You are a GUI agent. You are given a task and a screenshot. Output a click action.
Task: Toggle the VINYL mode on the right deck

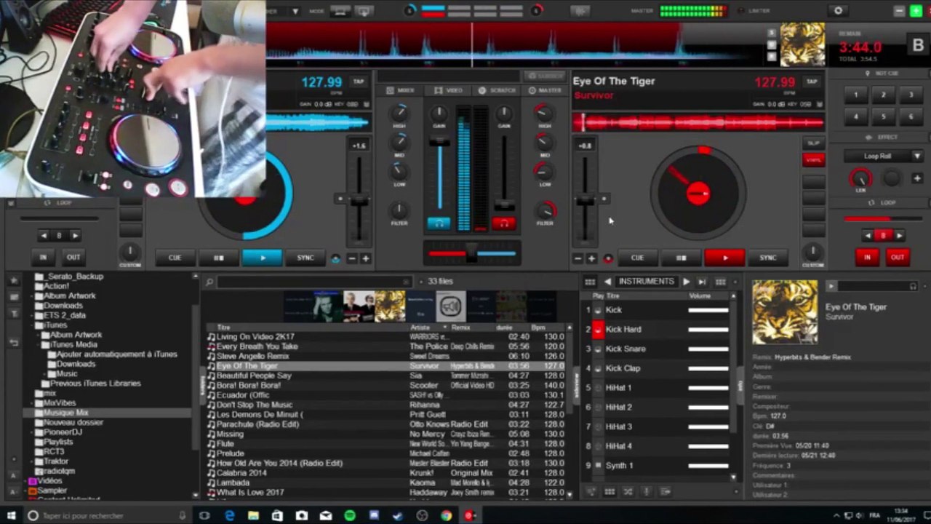click(813, 160)
